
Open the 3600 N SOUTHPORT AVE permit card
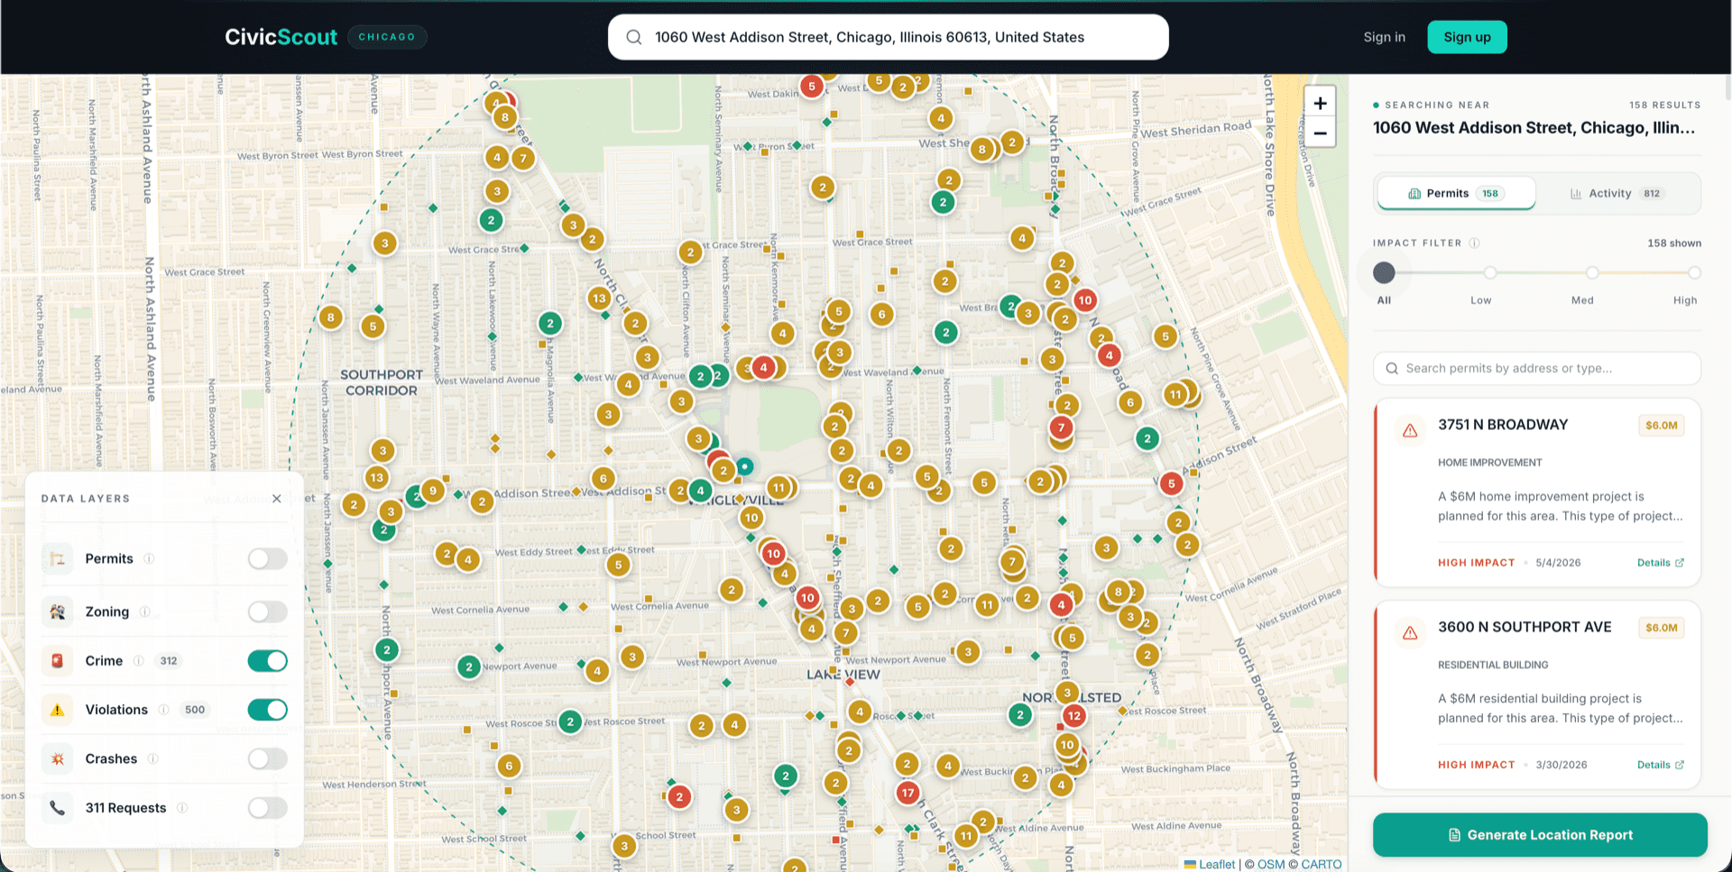point(1536,694)
